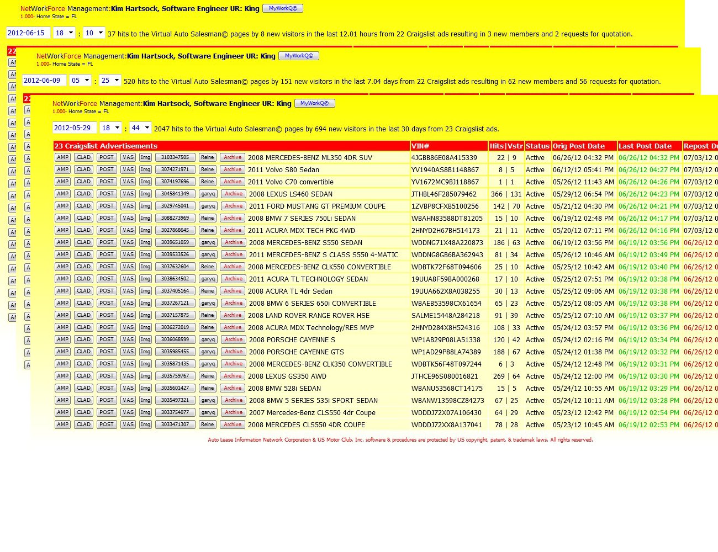The width and height of the screenshot is (718, 552).
Task: Expand hour dropdown showing 18 beside 2012-05-29
Action: [110, 128]
